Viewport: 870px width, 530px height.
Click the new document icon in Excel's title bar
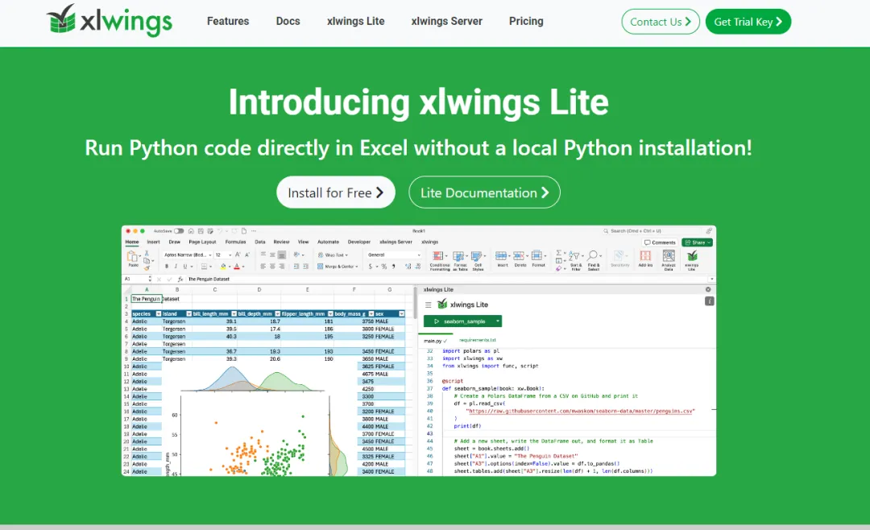(x=243, y=231)
